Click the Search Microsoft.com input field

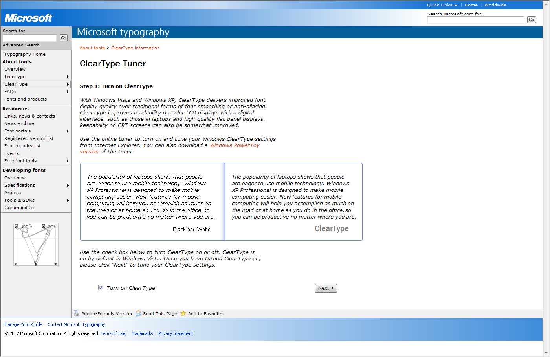[x=475, y=20]
